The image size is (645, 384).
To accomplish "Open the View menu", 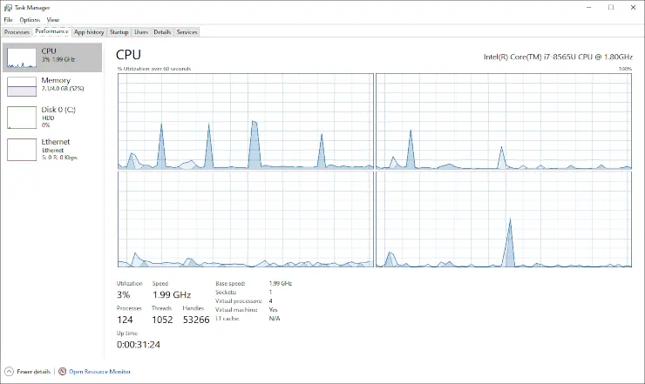I will pos(53,19).
